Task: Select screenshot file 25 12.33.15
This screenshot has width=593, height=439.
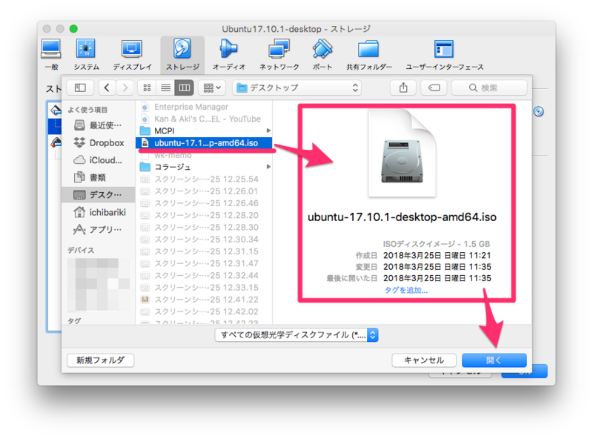Action: pyautogui.click(x=204, y=288)
